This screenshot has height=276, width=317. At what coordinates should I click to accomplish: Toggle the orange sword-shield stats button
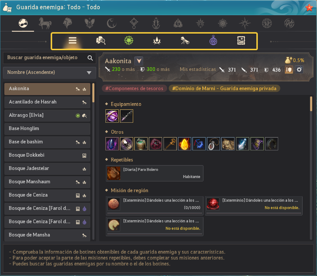point(289,70)
